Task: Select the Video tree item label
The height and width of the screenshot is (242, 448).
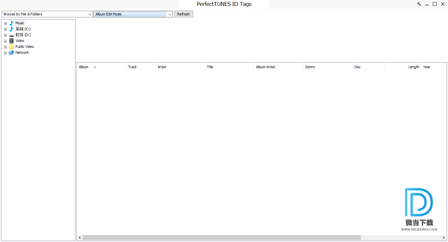Action: point(20,41)
